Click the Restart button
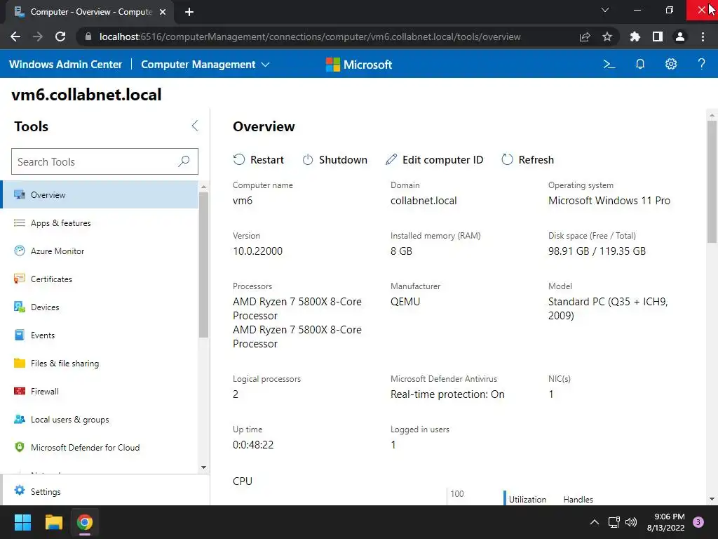 click(259, 159)
